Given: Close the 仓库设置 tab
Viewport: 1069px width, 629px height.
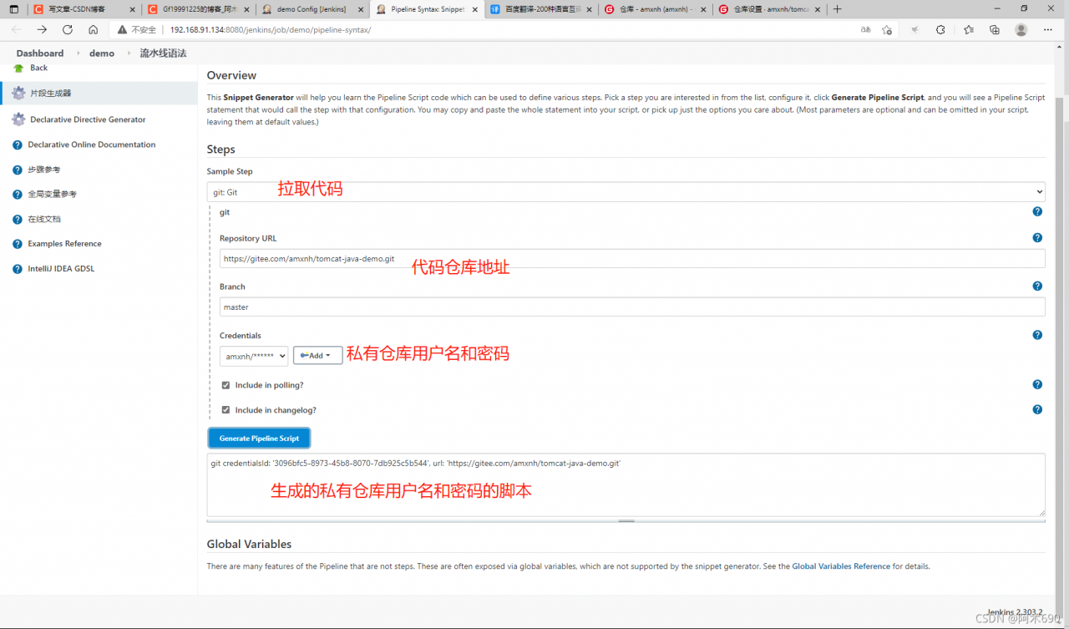Looking at the screenshot, I should point(816,9).
